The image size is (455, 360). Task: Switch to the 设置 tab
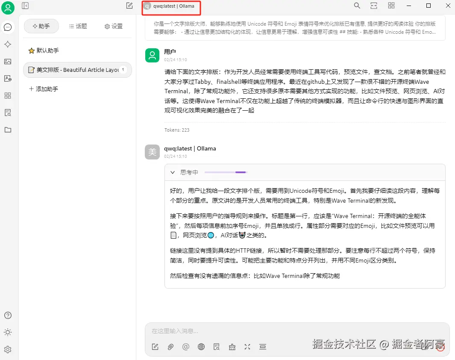coord(114,26)
